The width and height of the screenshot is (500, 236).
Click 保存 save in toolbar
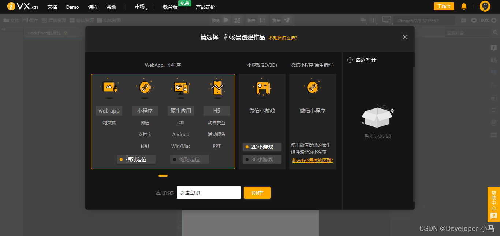[30, 20]
